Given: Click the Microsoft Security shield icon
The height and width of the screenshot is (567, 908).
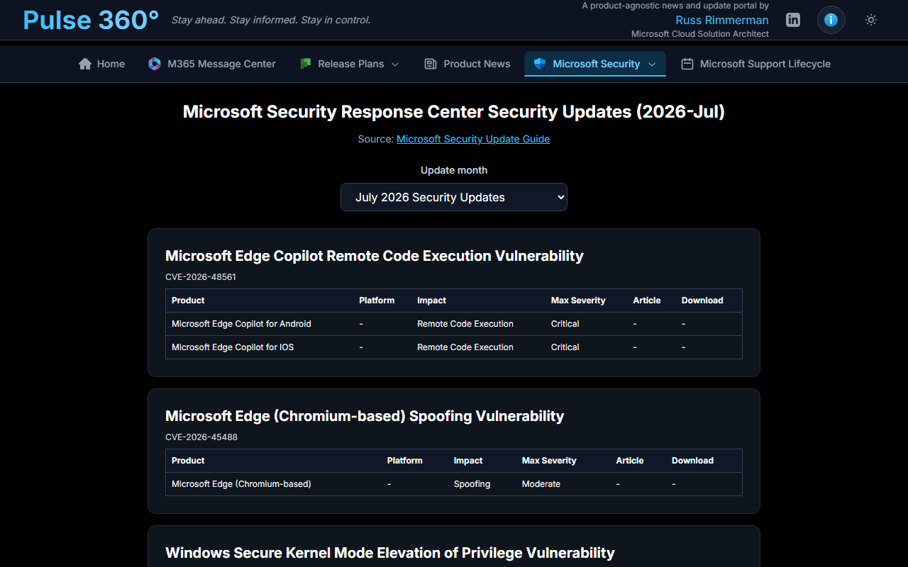Looking at the screenshot, I should 540,64.
